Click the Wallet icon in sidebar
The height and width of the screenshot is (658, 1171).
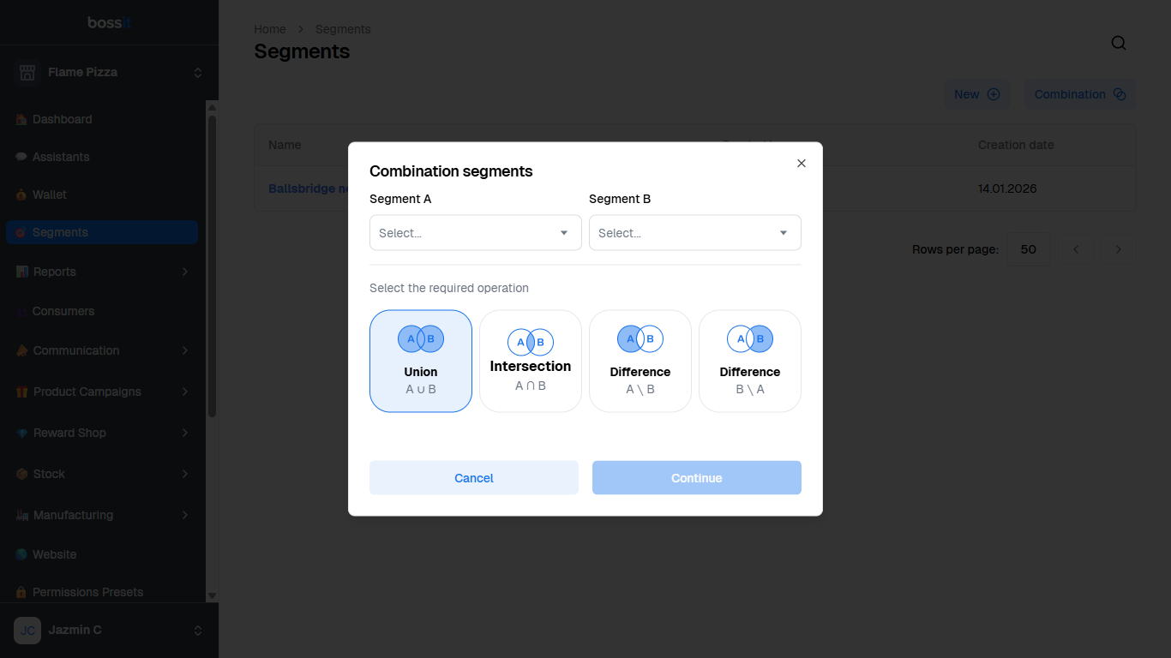[21, 194]
